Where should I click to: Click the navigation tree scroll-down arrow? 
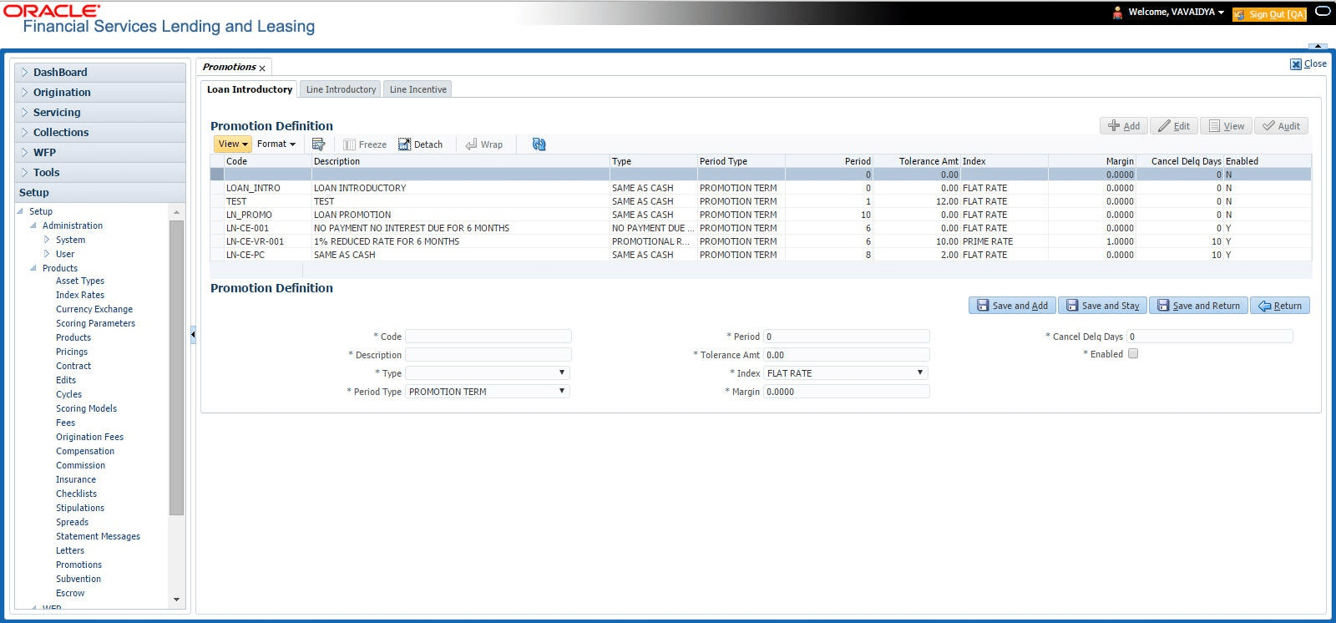click(176, 600)
